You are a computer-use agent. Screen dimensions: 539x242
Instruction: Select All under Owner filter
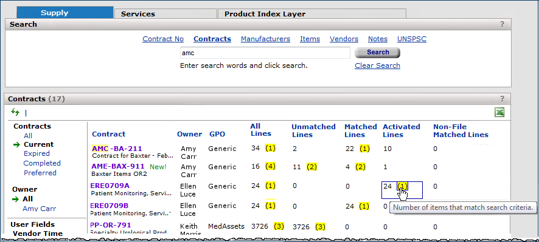[x=28, y=199]
